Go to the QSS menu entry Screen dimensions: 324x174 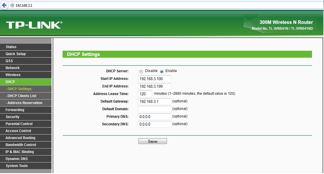(26, 61)
